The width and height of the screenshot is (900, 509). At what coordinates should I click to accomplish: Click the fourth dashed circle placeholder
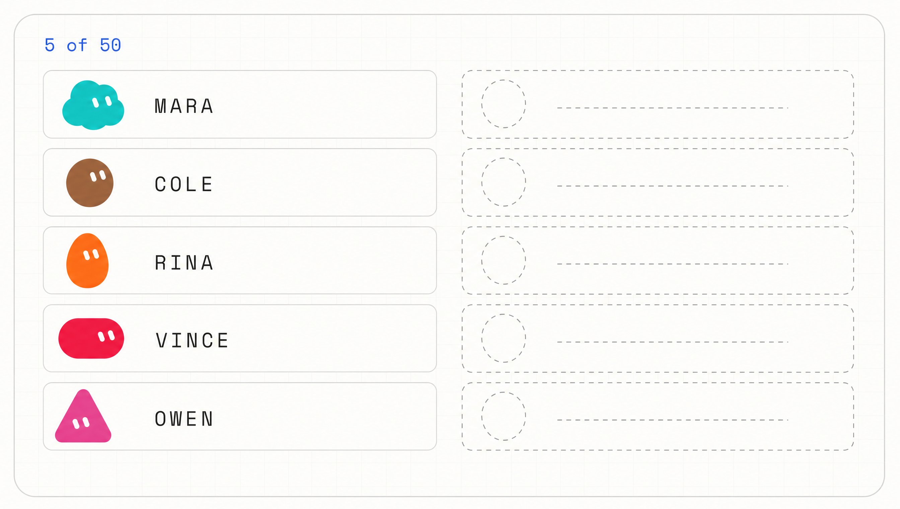point(503,338)
